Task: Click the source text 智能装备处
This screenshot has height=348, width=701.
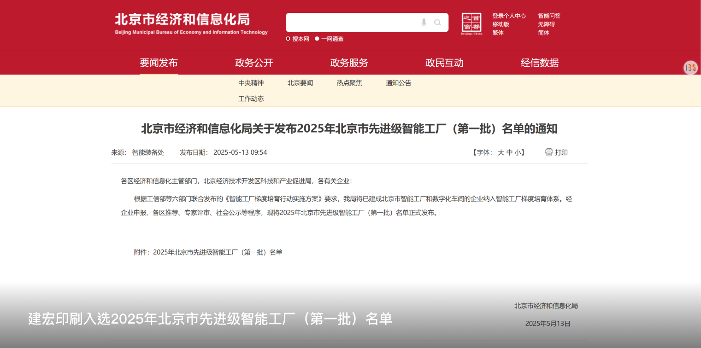Action: pos(148,152)
